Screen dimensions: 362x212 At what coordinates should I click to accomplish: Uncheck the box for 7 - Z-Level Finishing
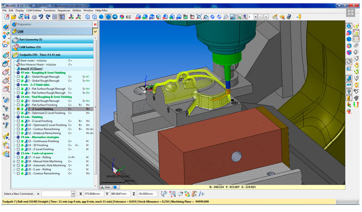18,109
